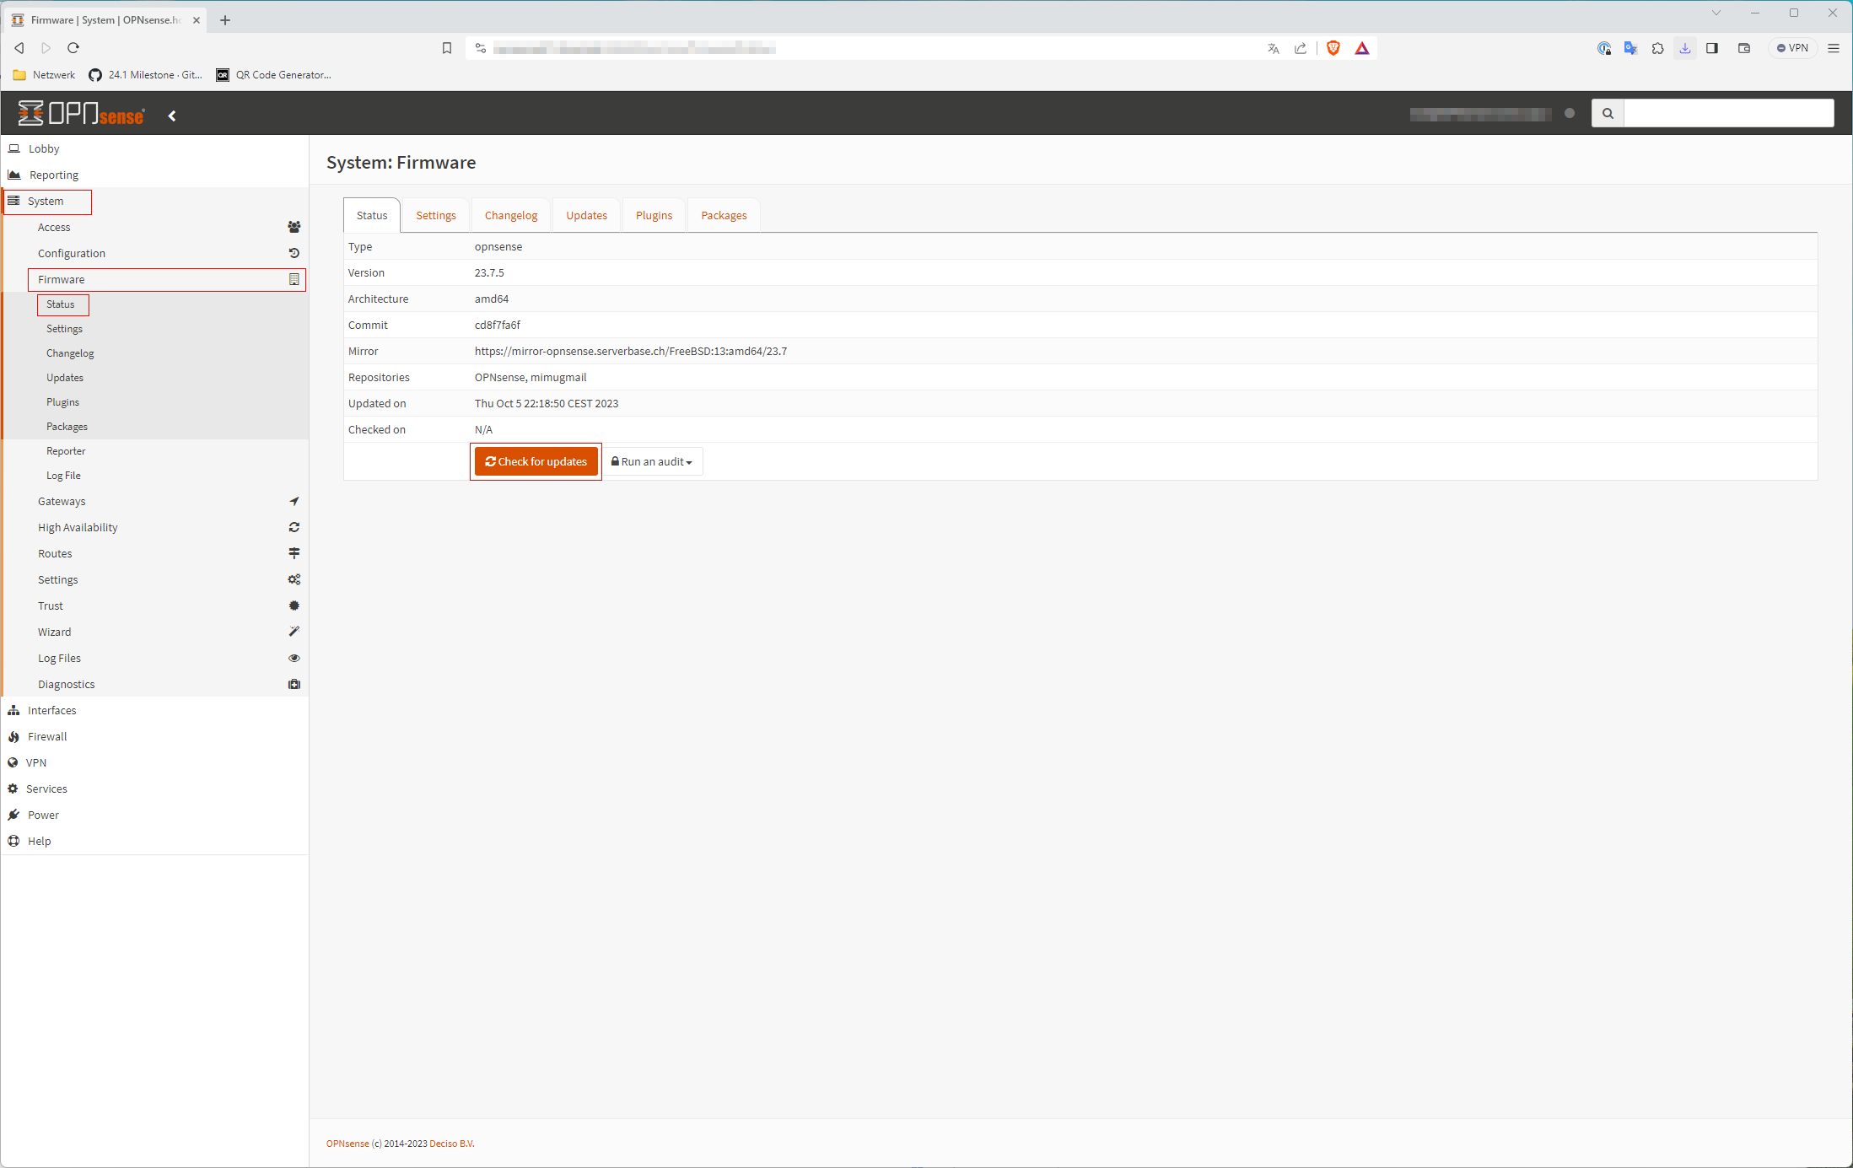Expand Lobby menu section
This screenshot has width=1853, height=1168.
click(x=154, y=148)
